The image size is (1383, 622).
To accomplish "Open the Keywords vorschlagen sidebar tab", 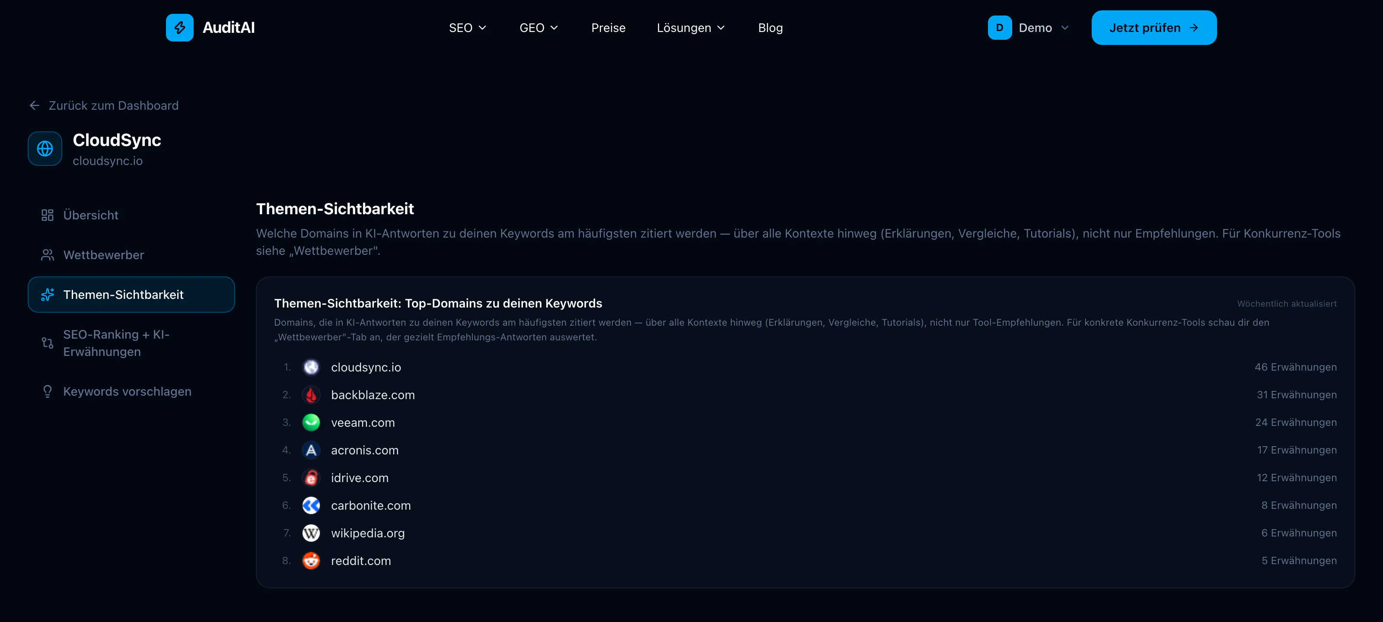I will 131,391.
